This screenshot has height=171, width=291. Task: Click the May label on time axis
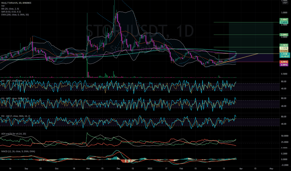271,169
